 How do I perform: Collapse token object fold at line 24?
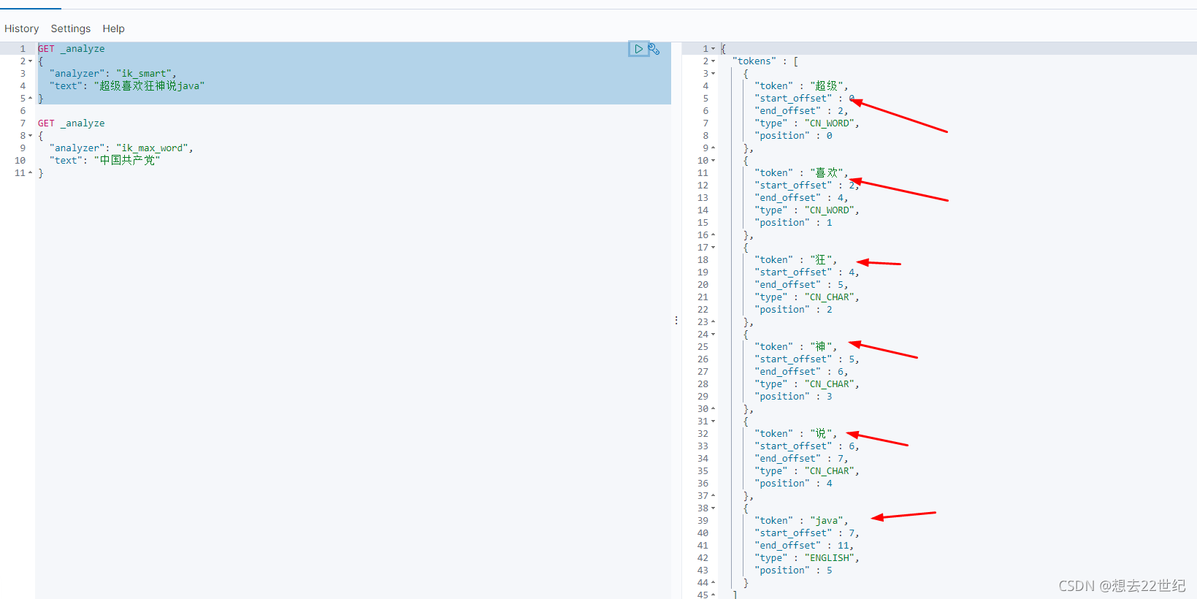(714, 335)
